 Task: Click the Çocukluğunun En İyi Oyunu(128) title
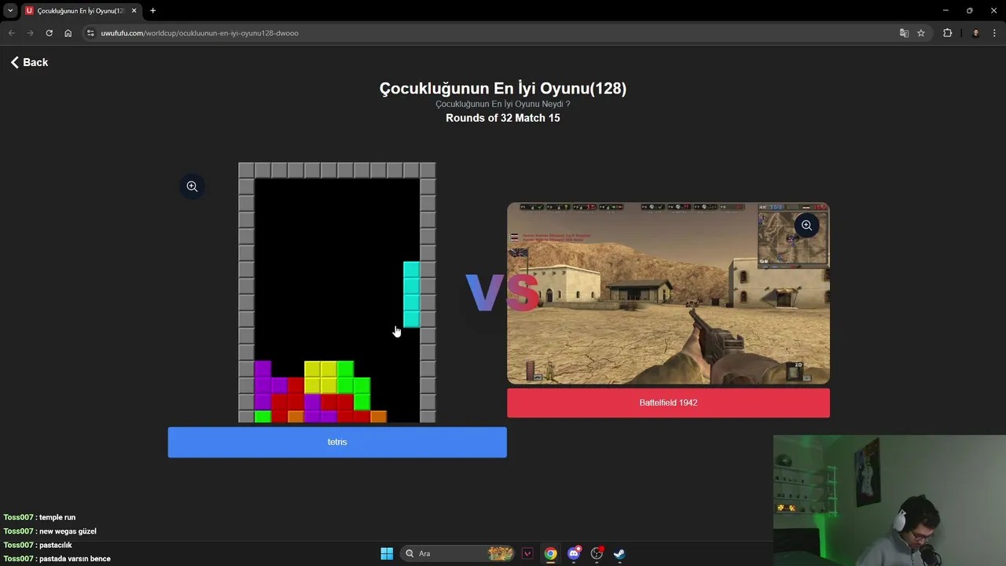pos(503,88)
